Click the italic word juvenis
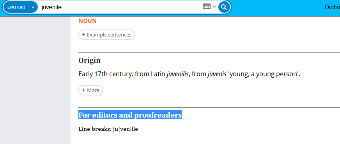Viewport: 340px width, 144px height. [217, 74]
